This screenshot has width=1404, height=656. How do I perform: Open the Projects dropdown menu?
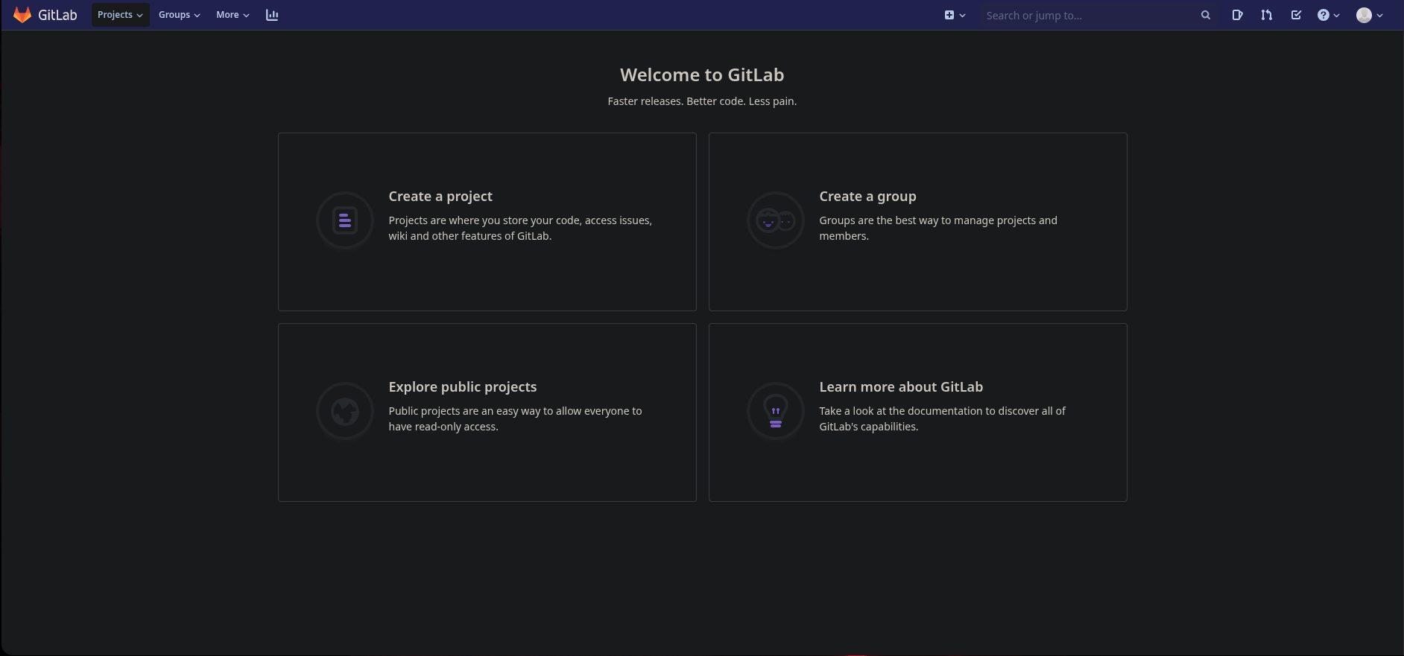120,15
